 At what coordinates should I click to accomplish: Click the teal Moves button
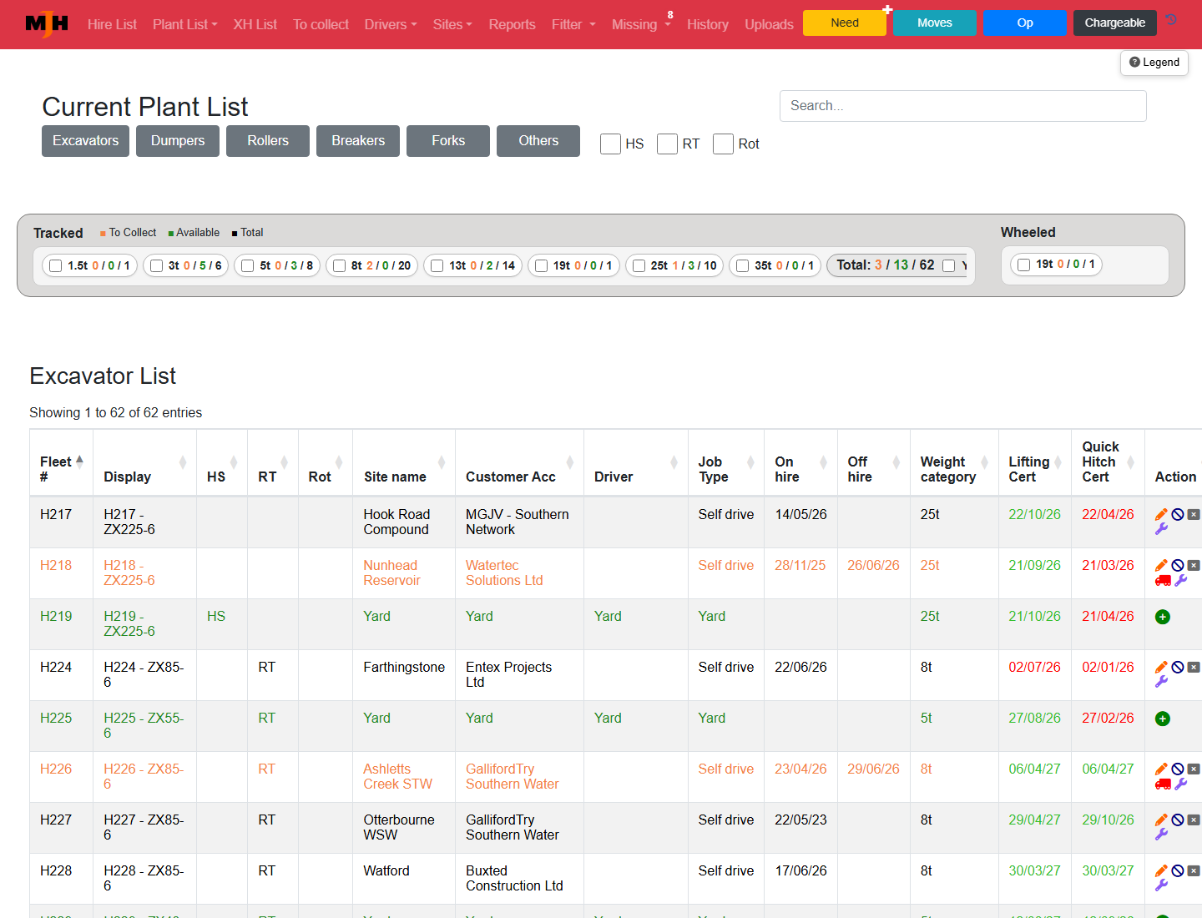935,23
